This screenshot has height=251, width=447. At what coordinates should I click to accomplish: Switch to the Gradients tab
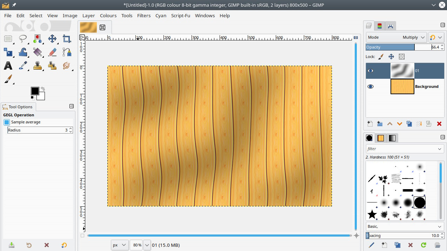[x=392, y=138]
